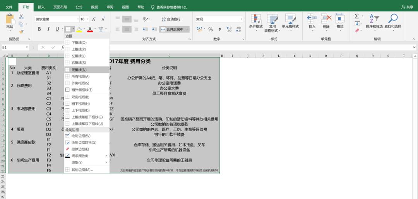Open the borders button dropdown arrow
This screenshot has height=199, width=418.
[x=73, y=29]
